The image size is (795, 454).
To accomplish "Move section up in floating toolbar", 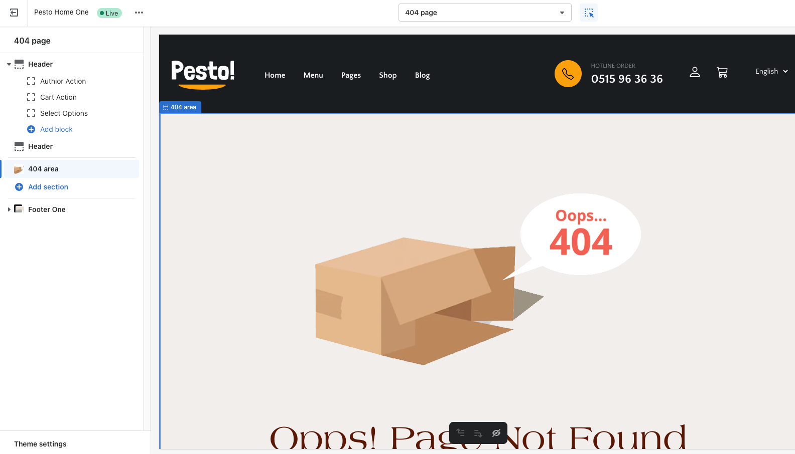I will (460, 432).
